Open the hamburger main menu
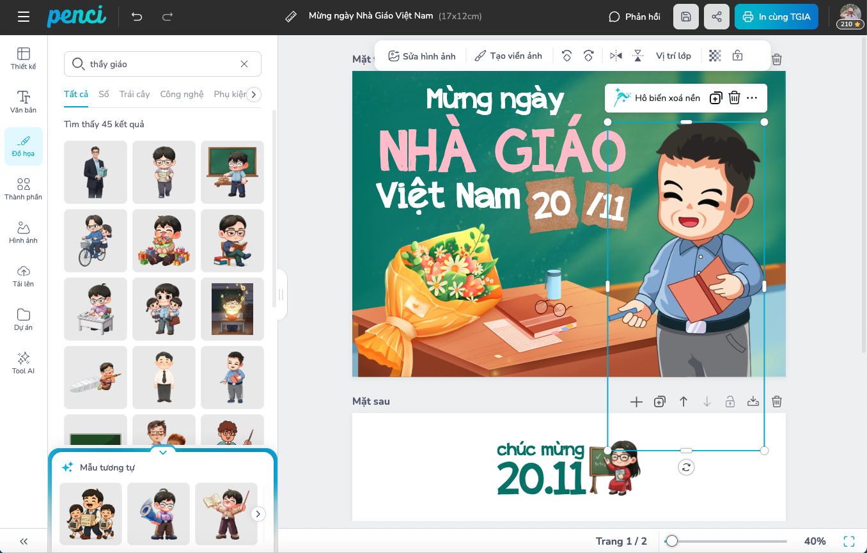 [24, 17]
